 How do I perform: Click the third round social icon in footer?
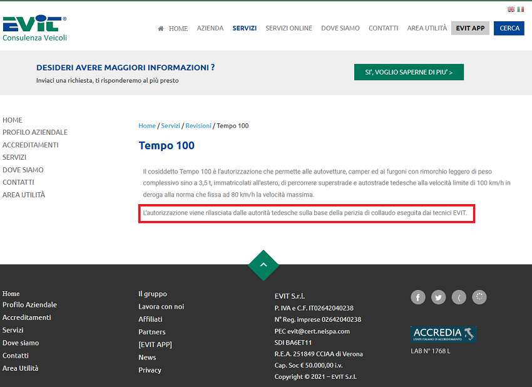point(459,297)
